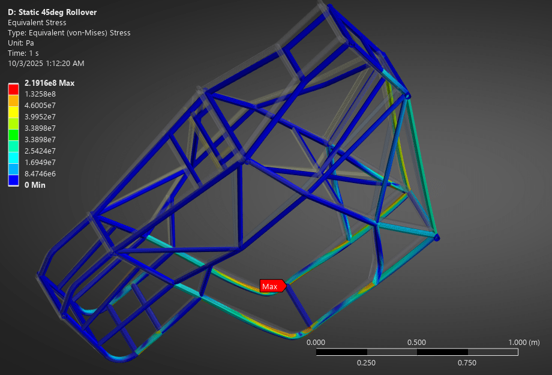
Task: Choose the bright green legend band
Action: pos(13,134)
